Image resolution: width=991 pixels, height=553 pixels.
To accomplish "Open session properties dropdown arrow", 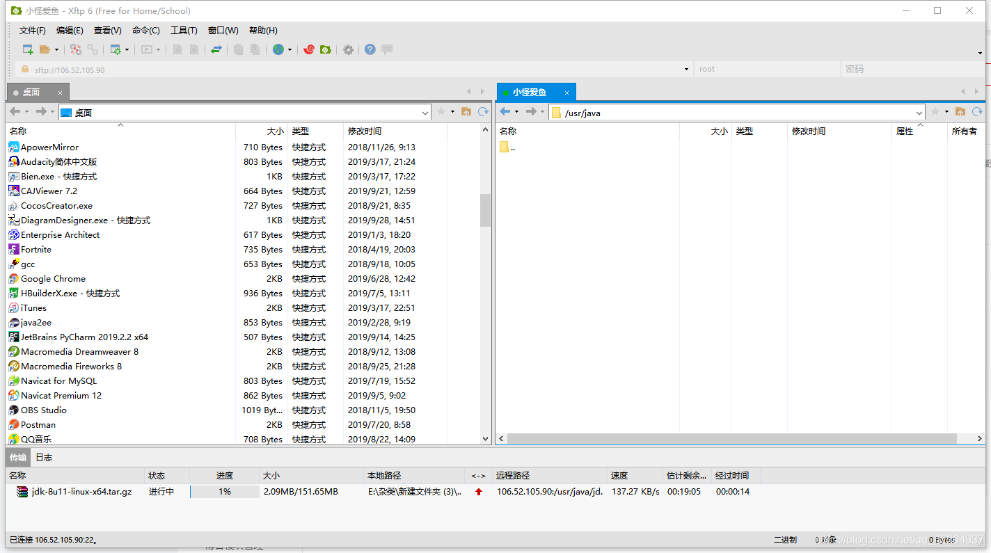I will [127, 50].
